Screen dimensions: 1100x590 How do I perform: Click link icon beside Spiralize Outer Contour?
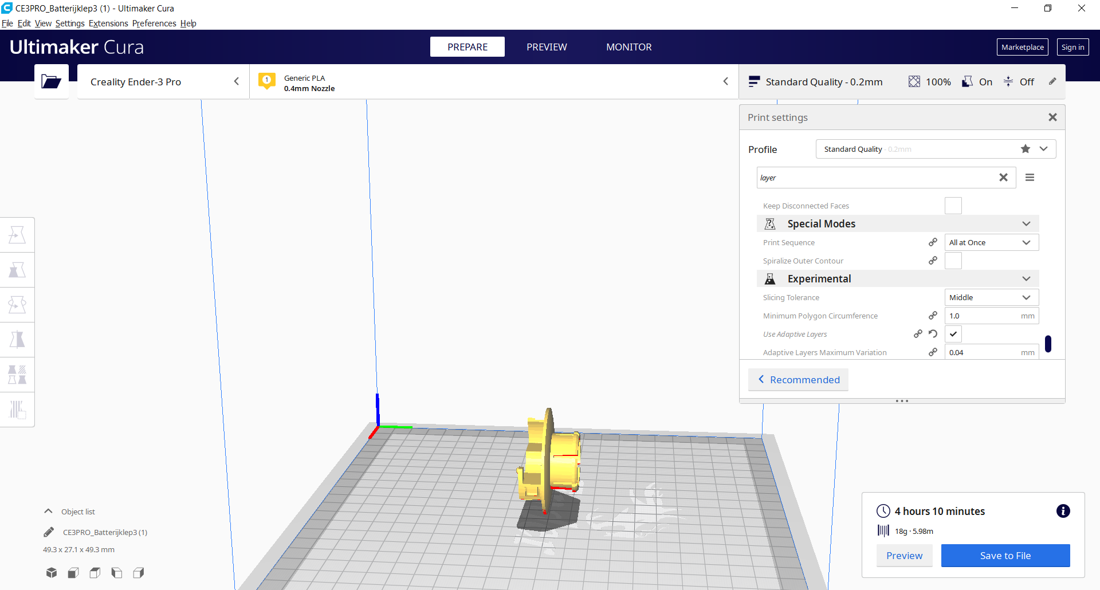(x=933, y=261)
